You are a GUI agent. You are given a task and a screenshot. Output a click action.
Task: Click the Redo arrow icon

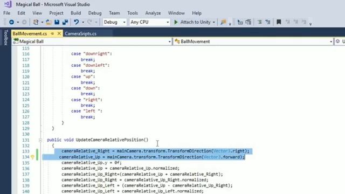point(89,22)
